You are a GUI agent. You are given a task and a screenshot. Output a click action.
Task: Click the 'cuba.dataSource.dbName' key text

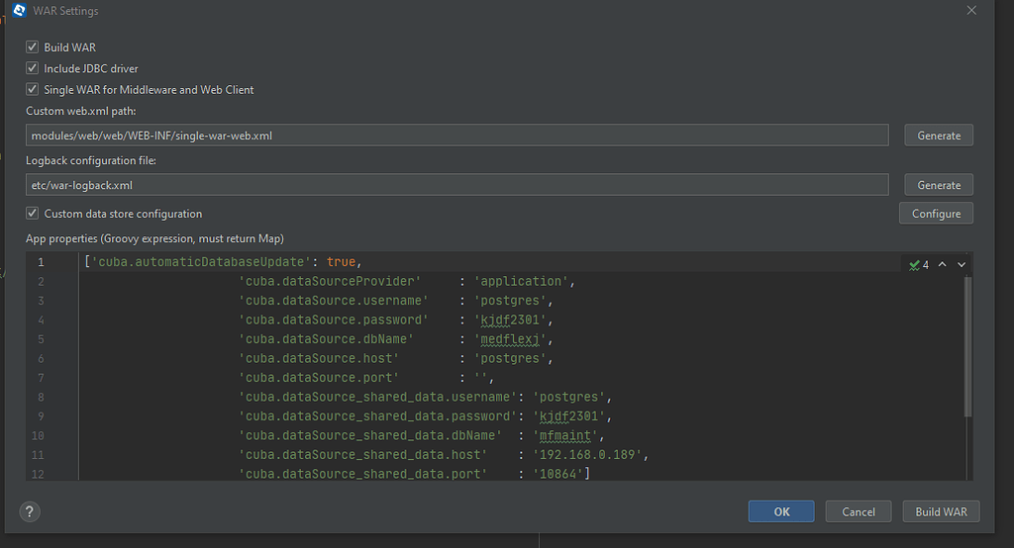(x=326, y=339)
